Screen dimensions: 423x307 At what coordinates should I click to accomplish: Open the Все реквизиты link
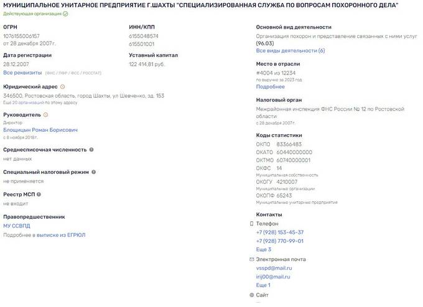pyautogui.click(x=22, y=73)
